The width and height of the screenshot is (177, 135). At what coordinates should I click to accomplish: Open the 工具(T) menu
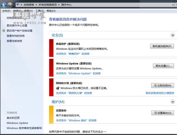click(x=40, y=11)
